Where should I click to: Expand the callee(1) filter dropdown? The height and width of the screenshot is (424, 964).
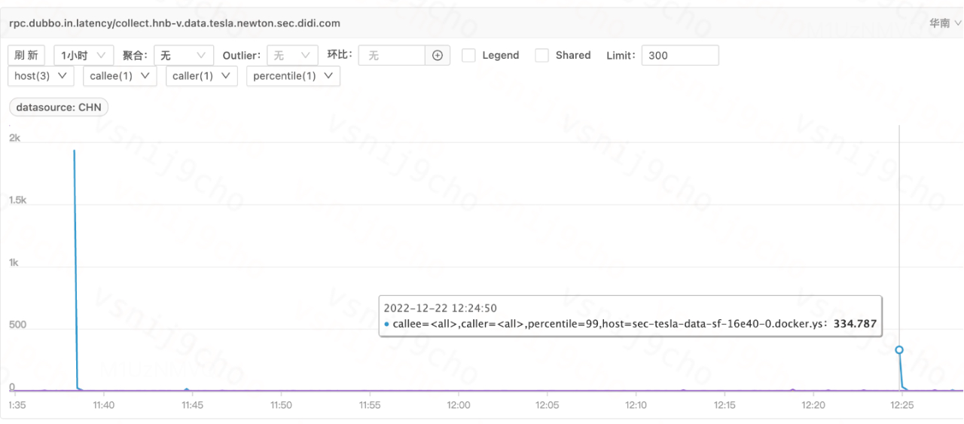point(120,76)
